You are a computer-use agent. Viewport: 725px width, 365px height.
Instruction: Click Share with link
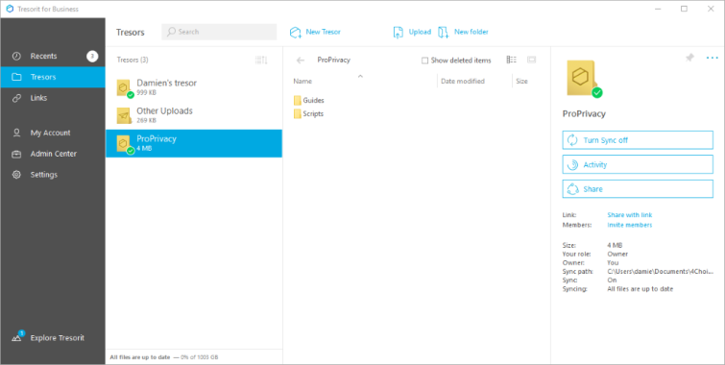(629, 215)
